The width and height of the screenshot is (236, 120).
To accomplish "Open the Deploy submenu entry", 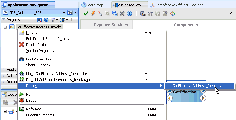I will [x=91, y=86].
